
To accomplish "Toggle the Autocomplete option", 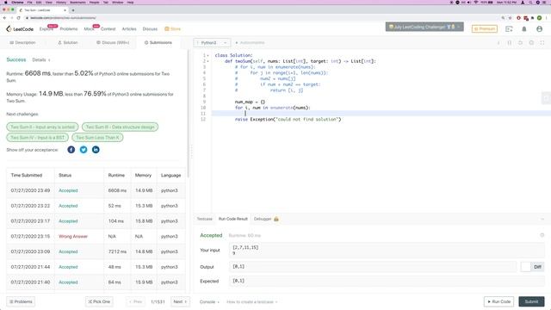I will click(x=250, y=42).
